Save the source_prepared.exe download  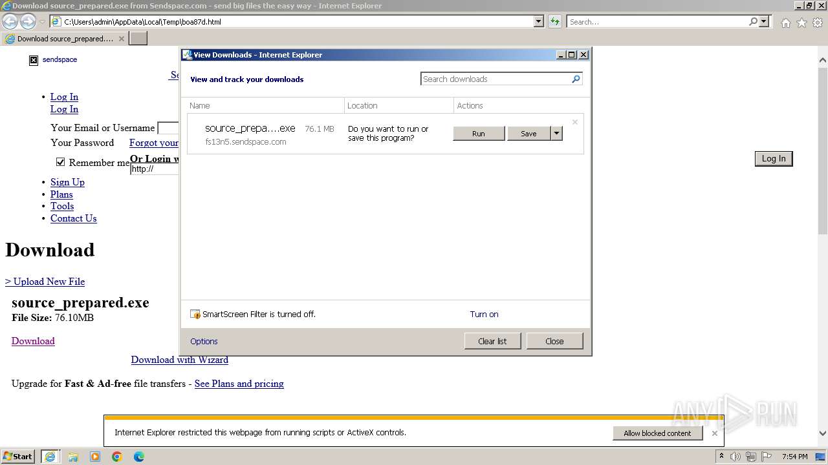click(528, 134)
